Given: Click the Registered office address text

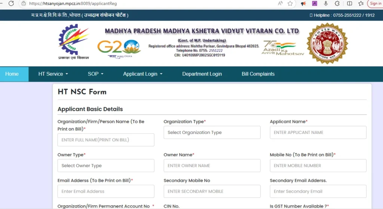Looking at the screenshot, I should (x=204, y=46).
